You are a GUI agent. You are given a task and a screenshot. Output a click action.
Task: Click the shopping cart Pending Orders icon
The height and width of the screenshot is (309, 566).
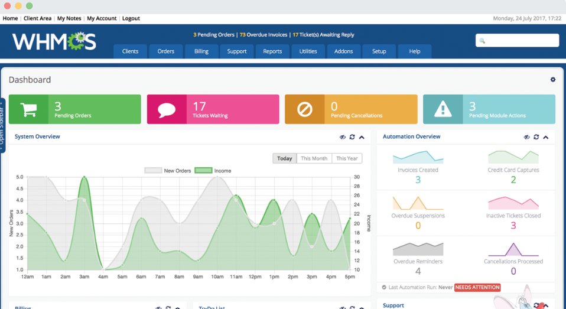pyautogui.click(x=28, y=109)
